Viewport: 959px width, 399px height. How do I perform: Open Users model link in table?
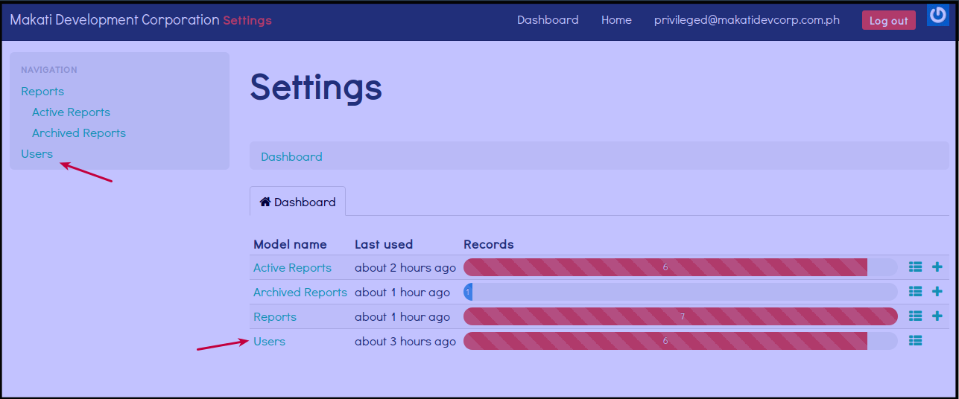269,342
